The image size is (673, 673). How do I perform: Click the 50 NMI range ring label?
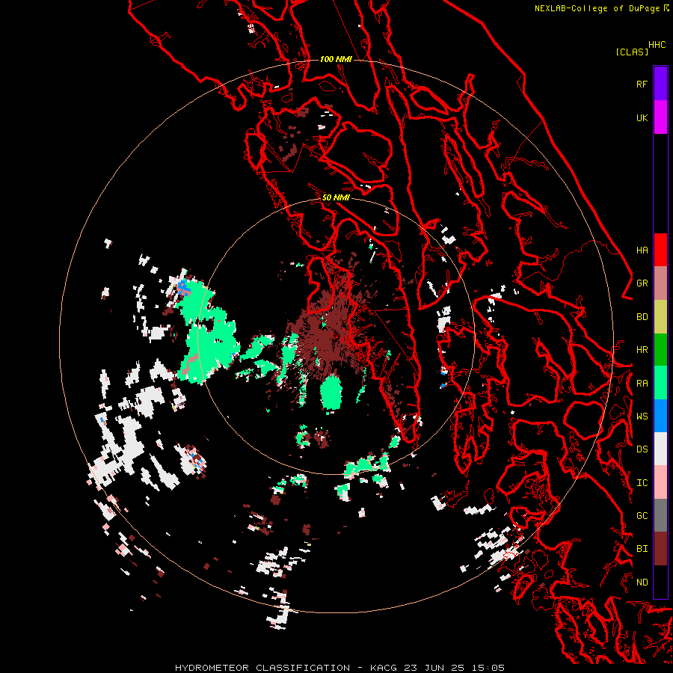[336, 197]
